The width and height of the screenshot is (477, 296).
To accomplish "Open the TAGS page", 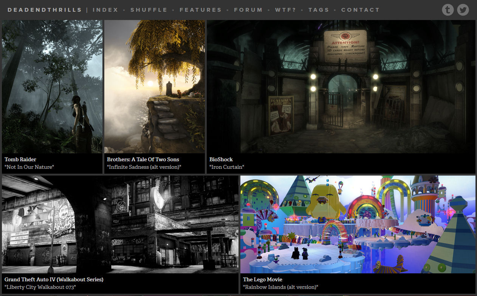I will click(319, 10).
